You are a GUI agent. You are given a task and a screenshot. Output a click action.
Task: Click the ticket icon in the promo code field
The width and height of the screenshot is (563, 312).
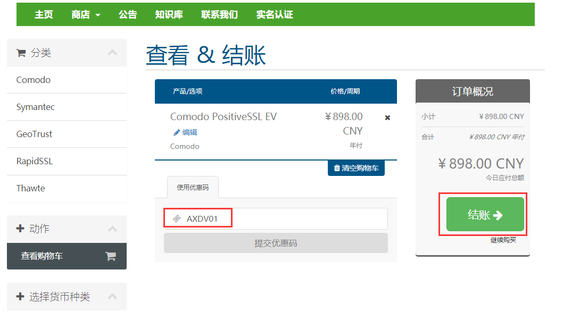[x=177, y=218]
